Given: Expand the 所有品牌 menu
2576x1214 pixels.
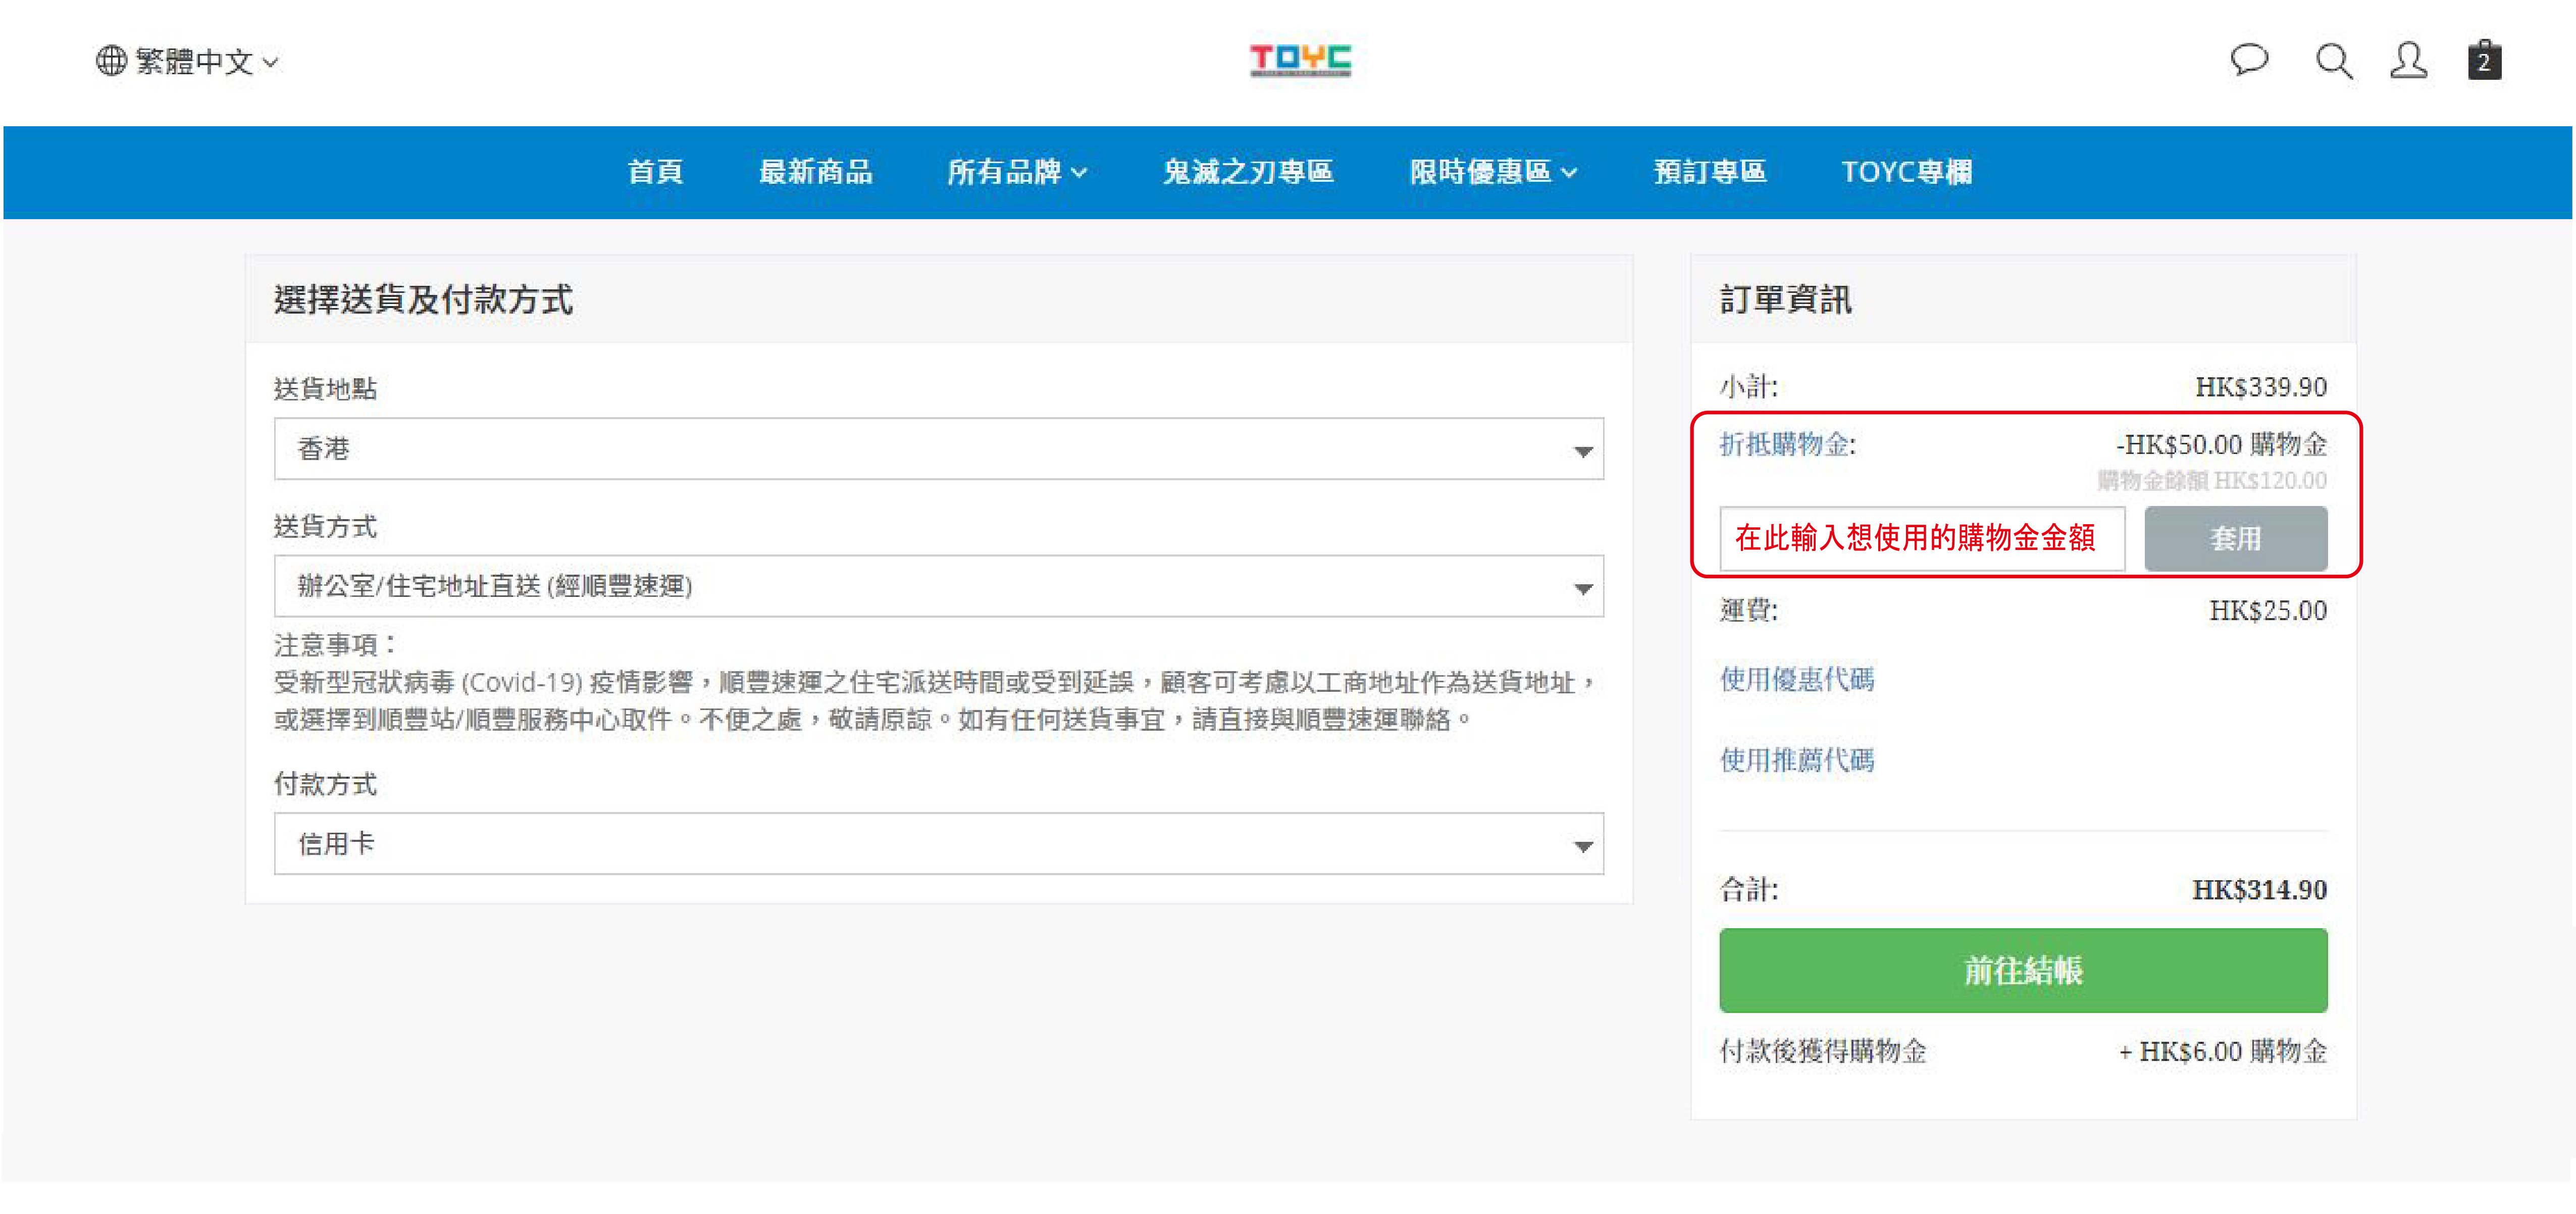Looking at the screenshot, I should [1016, 172].
